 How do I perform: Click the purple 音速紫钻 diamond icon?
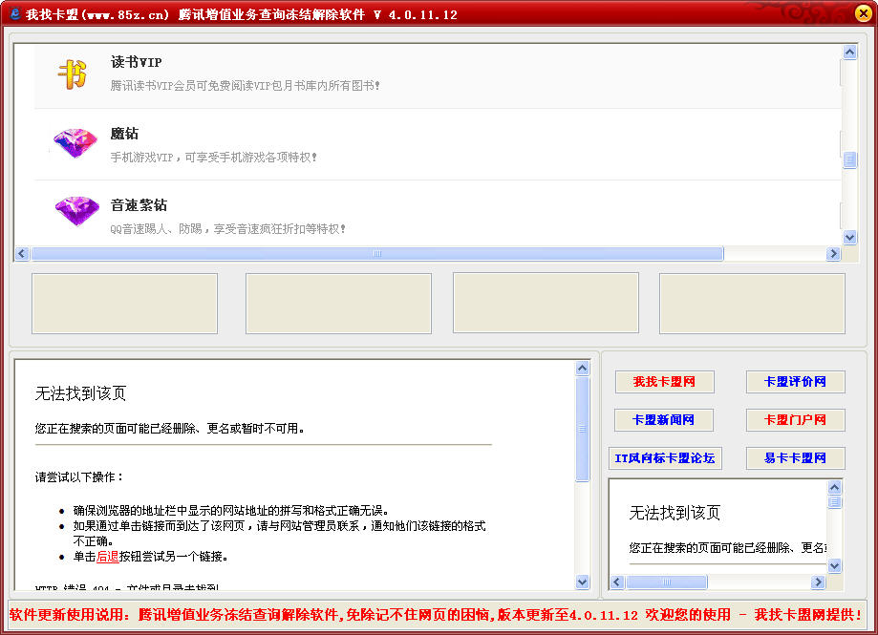[76, 211]
